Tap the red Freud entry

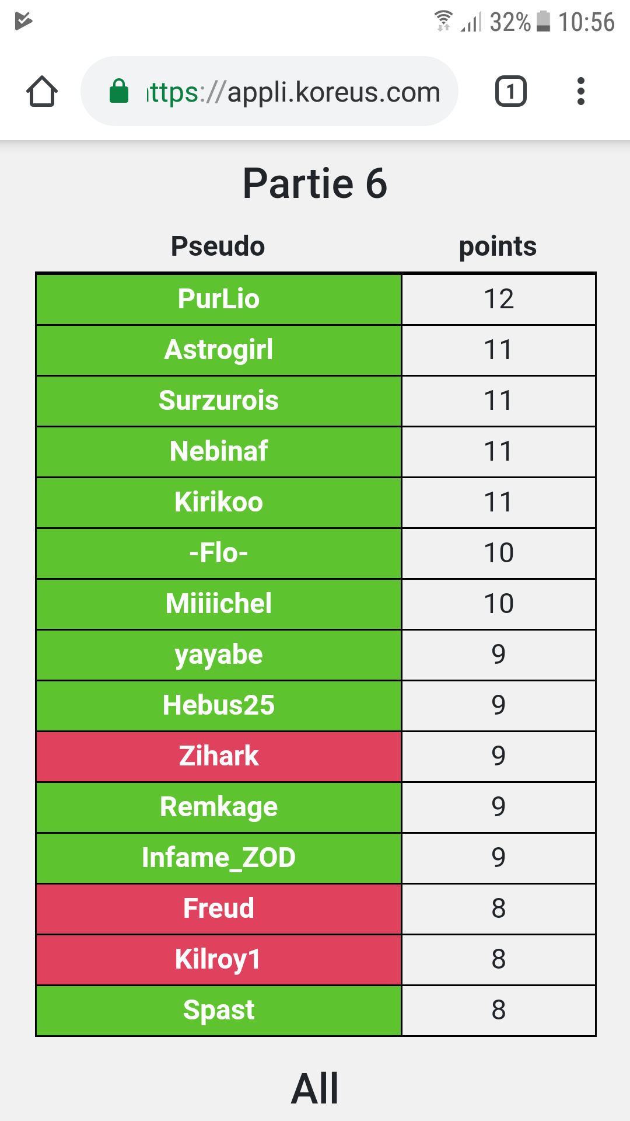[x=219, y=908]
